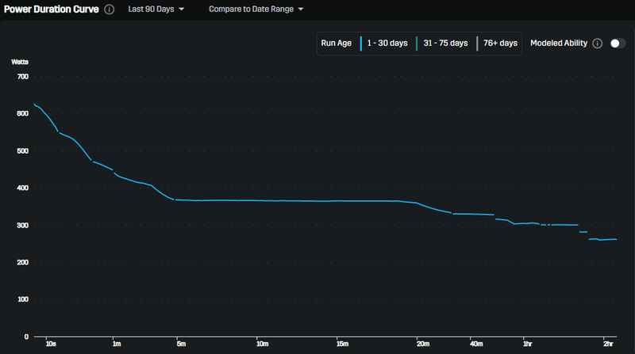Click the Modeled Ability info icon
Image resolution: width=635 pixels, height=354 pixels.
[x=598, y=44]
